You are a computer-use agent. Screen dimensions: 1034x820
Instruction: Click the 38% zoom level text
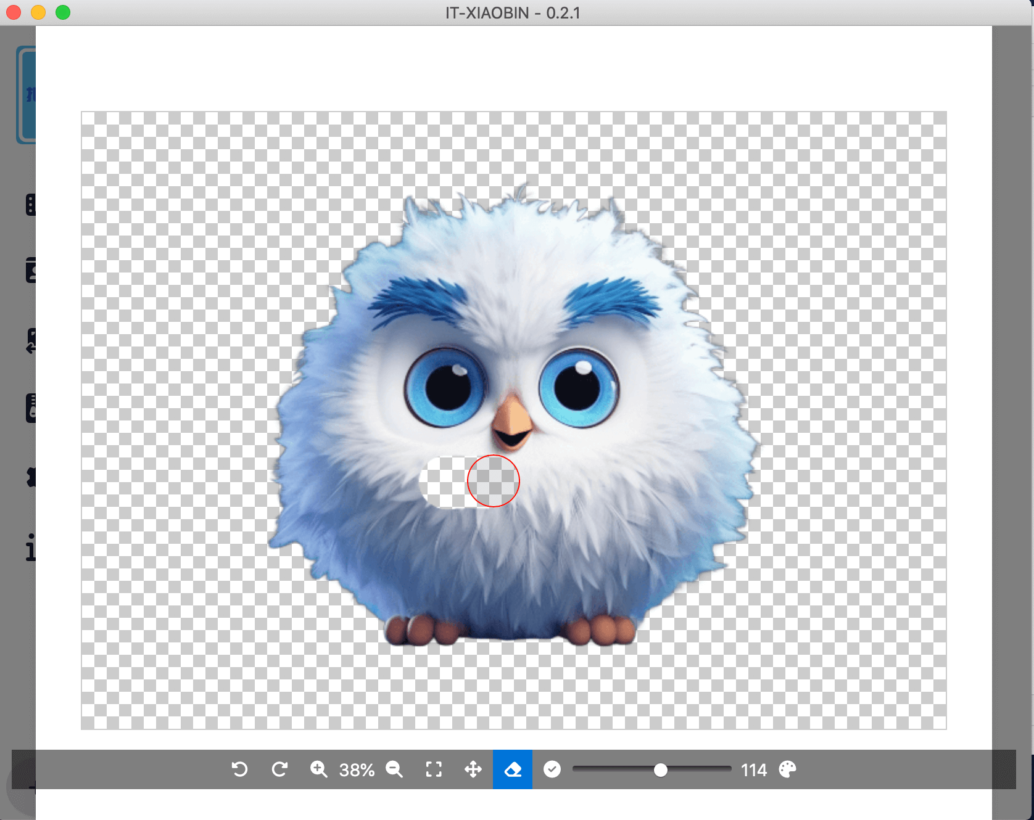pos(357,770)
